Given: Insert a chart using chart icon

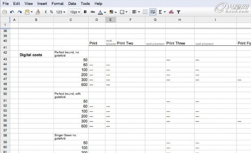Looking at the screenshot, I should 171,12.
